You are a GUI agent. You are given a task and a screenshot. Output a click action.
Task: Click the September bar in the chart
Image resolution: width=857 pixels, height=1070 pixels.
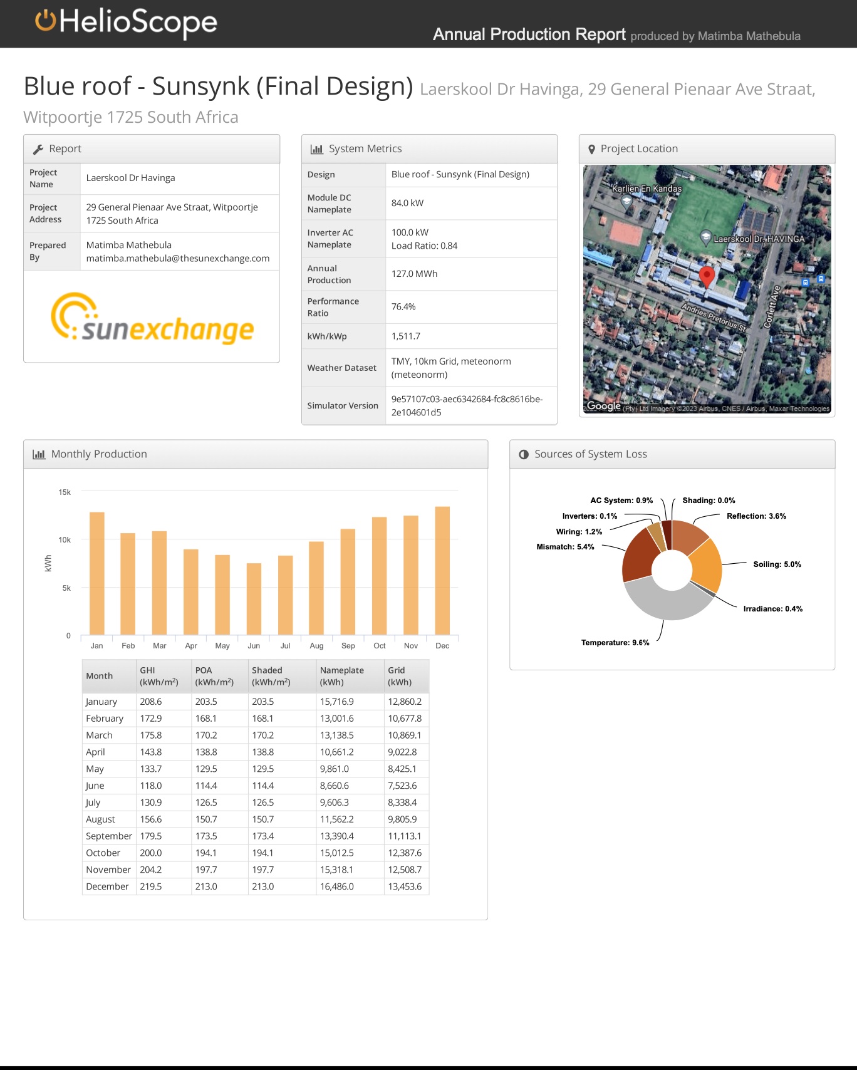(x=348, y=582)
